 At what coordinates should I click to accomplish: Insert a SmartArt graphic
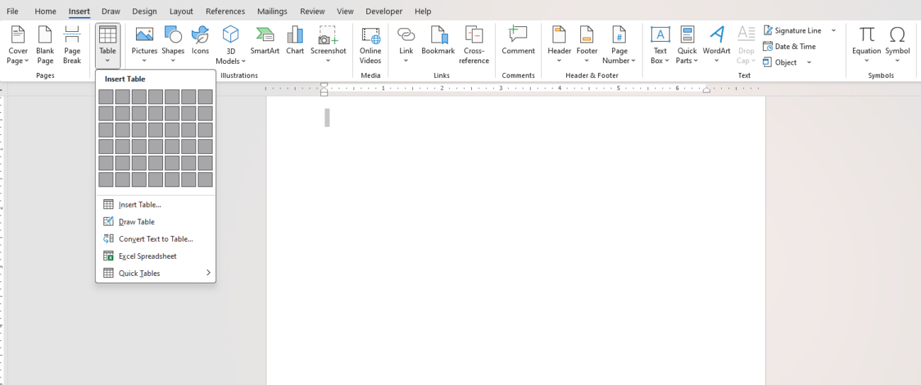pos(265,40)
